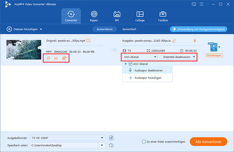Toggle Zu einer Datei zusammenfügen checkbox

(x=144, y=141)
